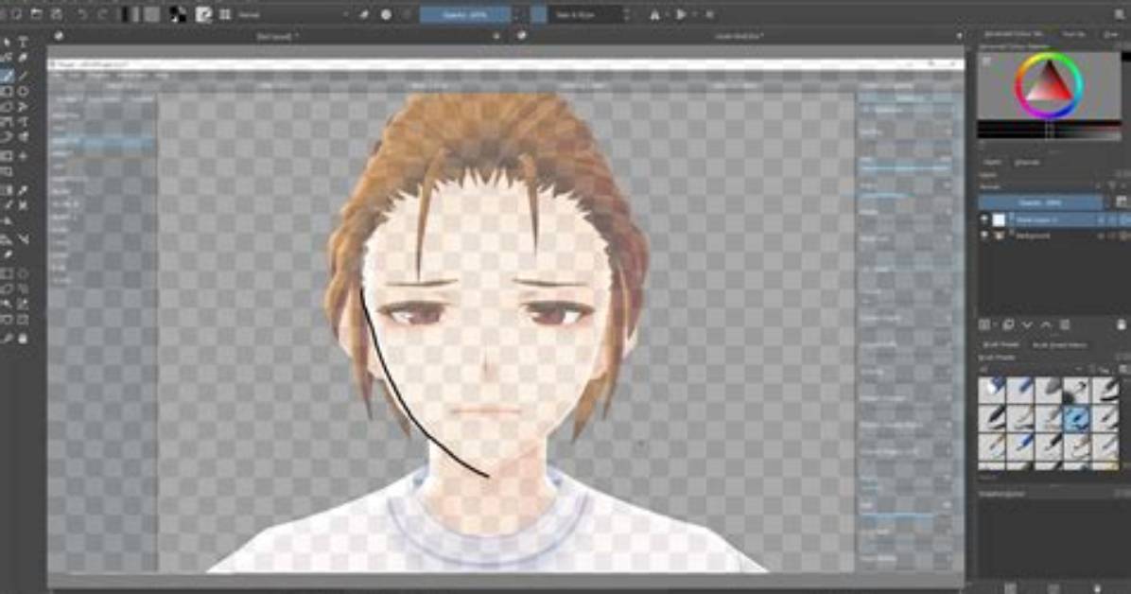Select the Line tool
Viewport: 1131px width, 594px height.
click(x=23, y=75)
